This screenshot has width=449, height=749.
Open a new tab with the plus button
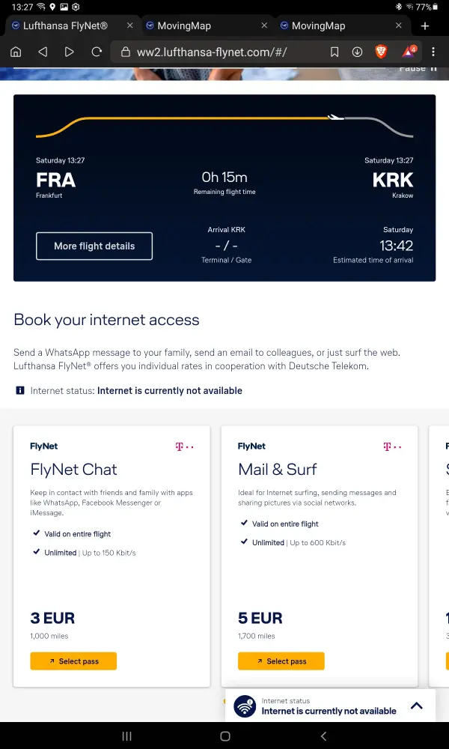coord(425,25)
